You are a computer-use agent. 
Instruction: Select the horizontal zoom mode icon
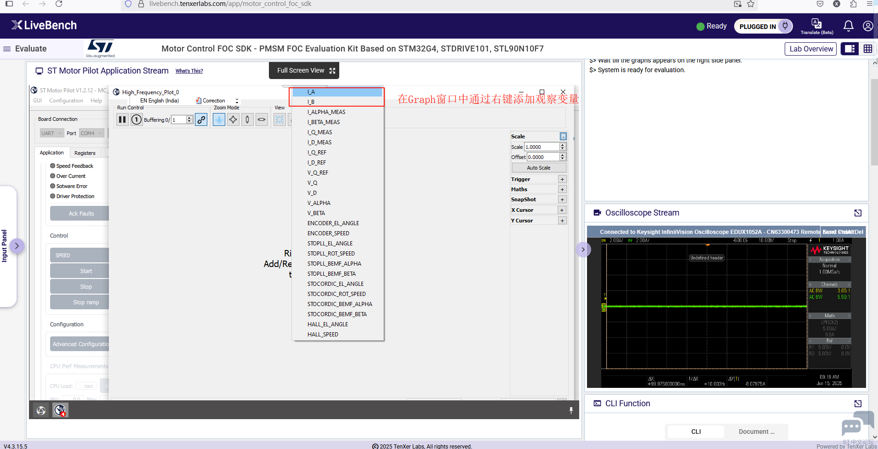[262, 120]
